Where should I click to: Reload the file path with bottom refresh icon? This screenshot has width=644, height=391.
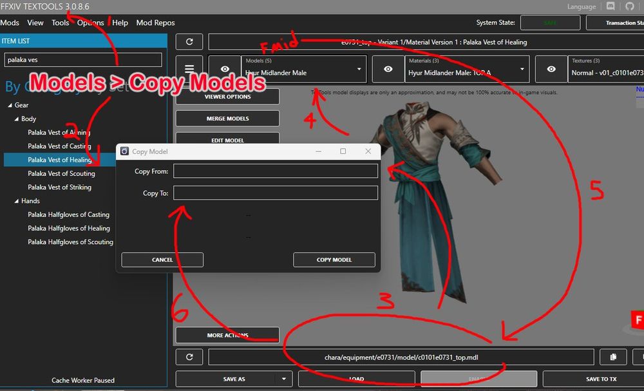(x=189, y=357)
